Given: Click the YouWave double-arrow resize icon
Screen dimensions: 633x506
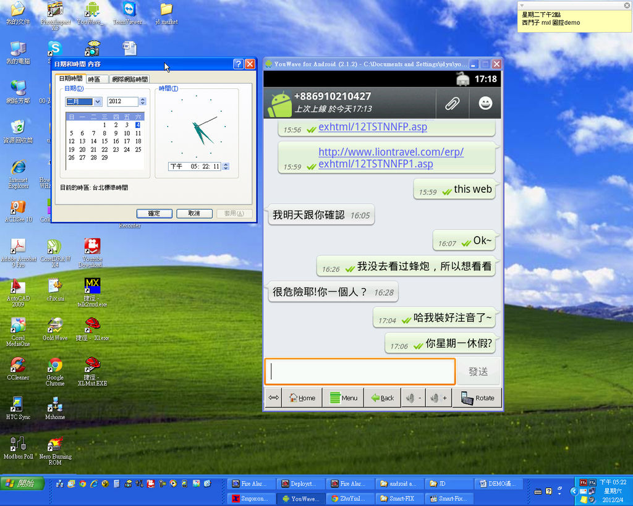Looking at the screenshot, I should pos(273,398).
